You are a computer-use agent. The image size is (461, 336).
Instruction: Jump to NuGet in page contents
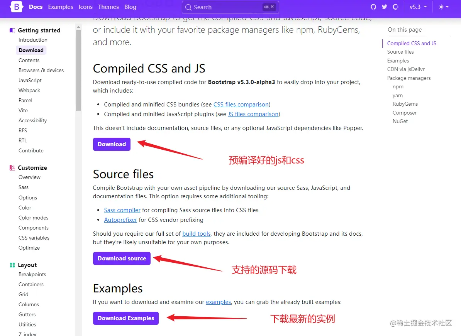400,121
